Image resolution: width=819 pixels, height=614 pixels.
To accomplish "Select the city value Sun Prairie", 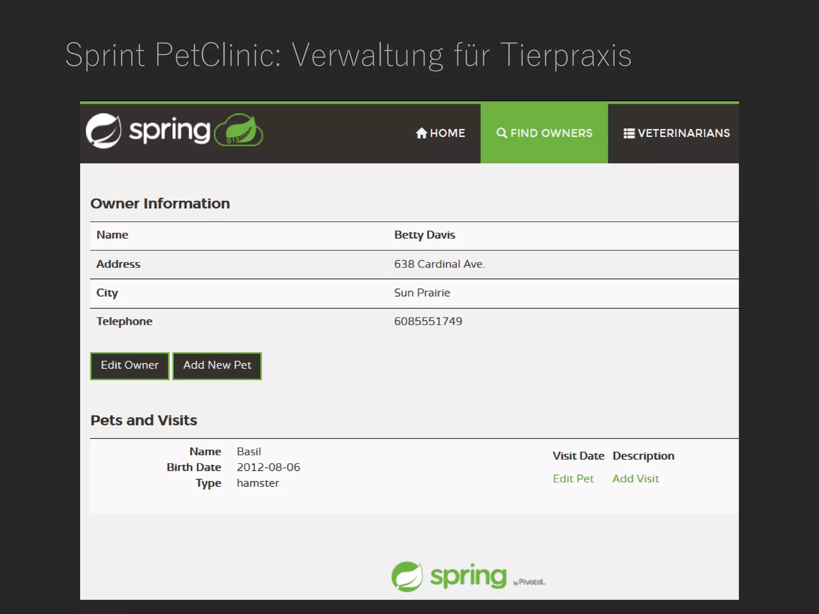I will 422,293.
